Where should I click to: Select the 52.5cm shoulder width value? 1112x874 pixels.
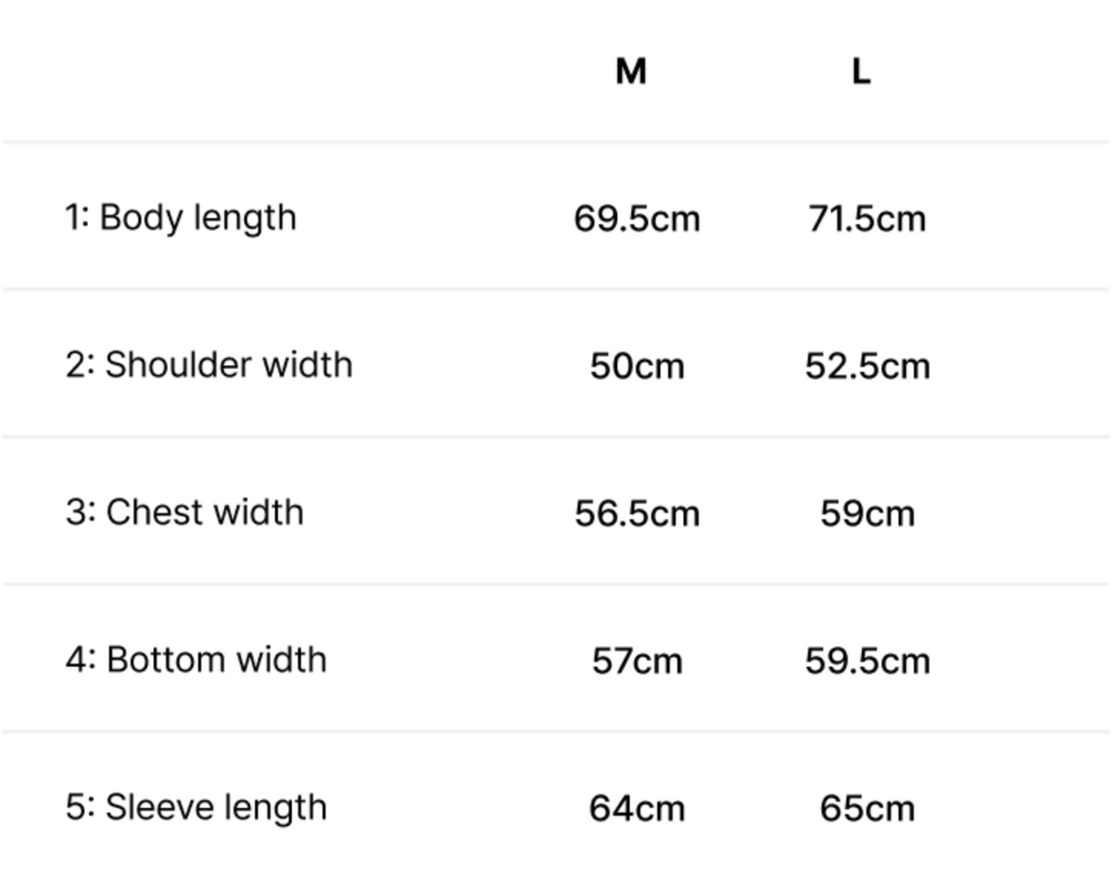866,366
